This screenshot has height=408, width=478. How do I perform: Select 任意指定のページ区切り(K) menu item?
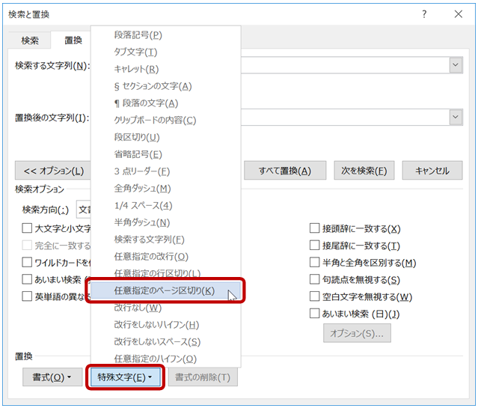point(164,290)
